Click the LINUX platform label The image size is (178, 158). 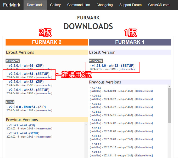(10, 102)
